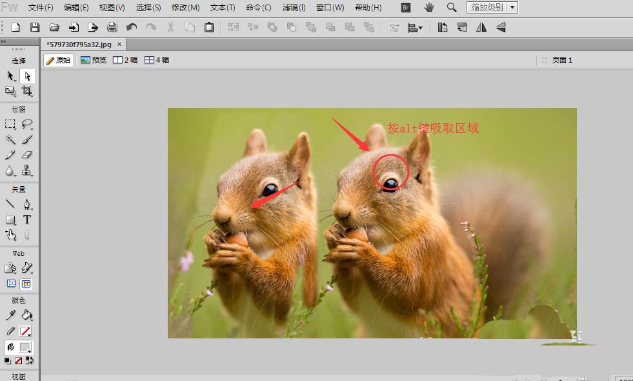Select the 579730f795a32.jpg document tab

[x=78, y=45]
